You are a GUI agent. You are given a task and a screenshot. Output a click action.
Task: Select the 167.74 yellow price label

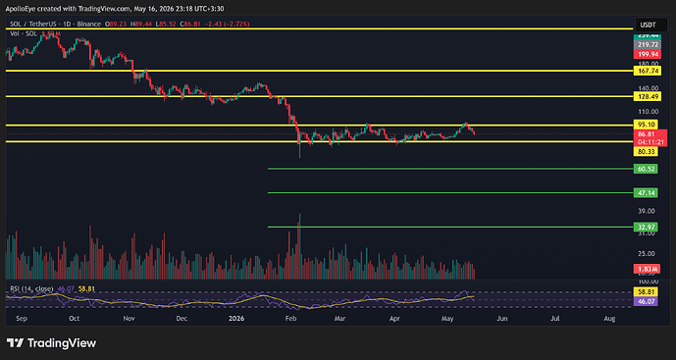click(x=648, y=72)
